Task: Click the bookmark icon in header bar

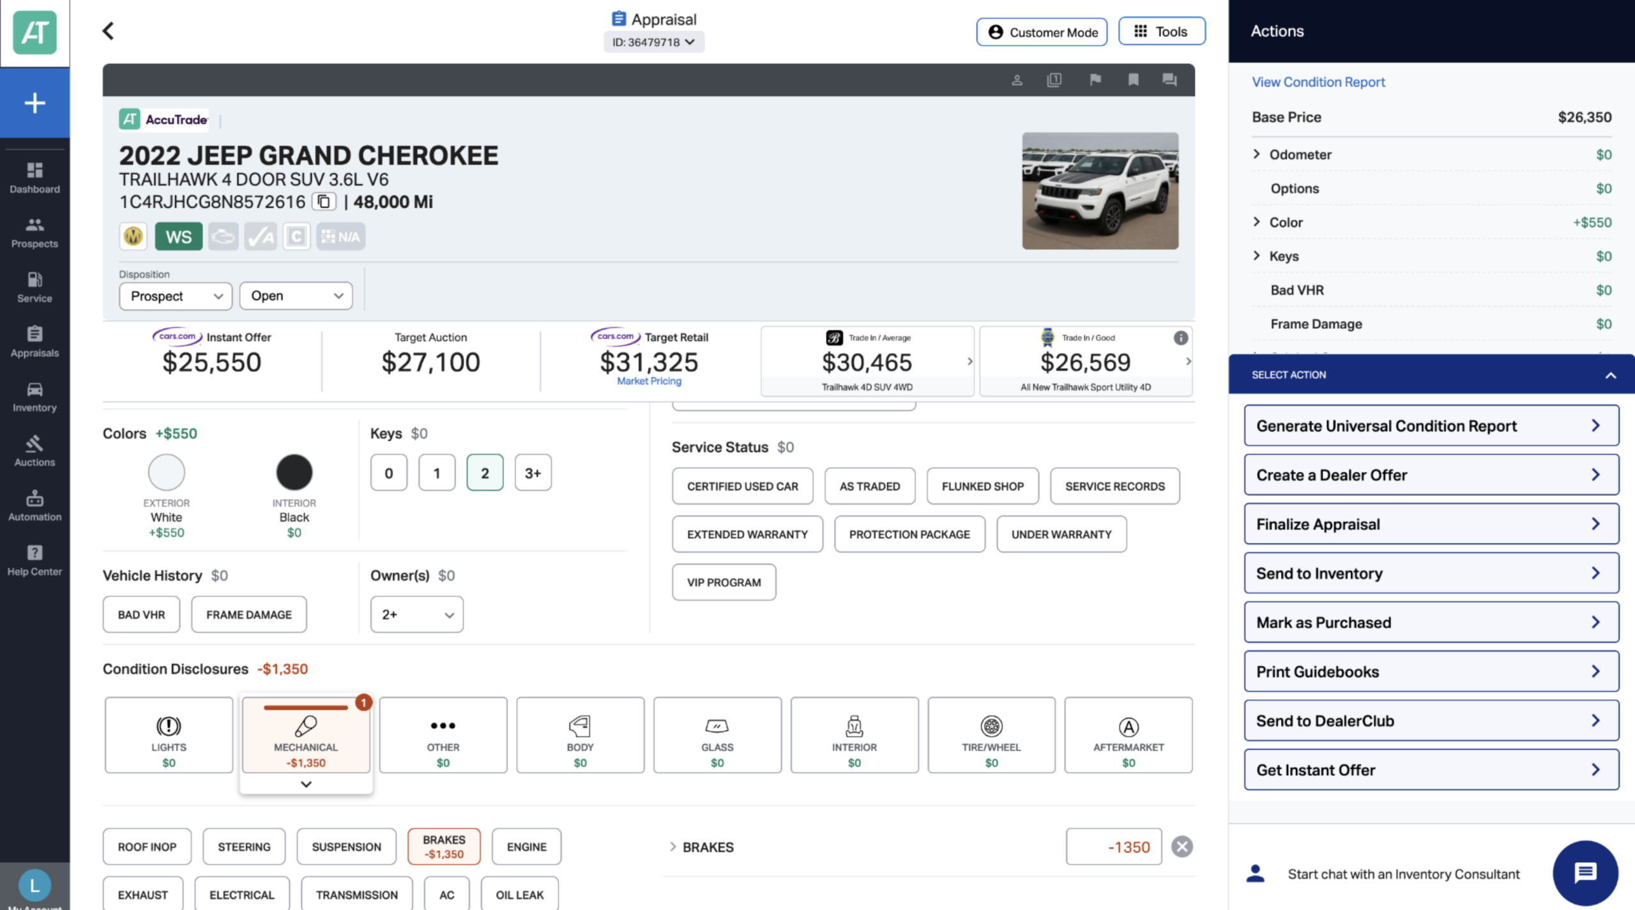Action: [x=1133, y=80]
